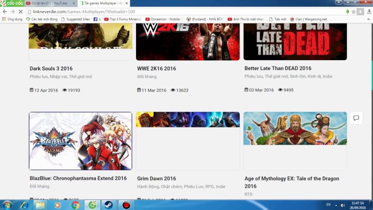
Task: Click the RTS genre under Age of Mythology
Action: (x=249, y=194)
